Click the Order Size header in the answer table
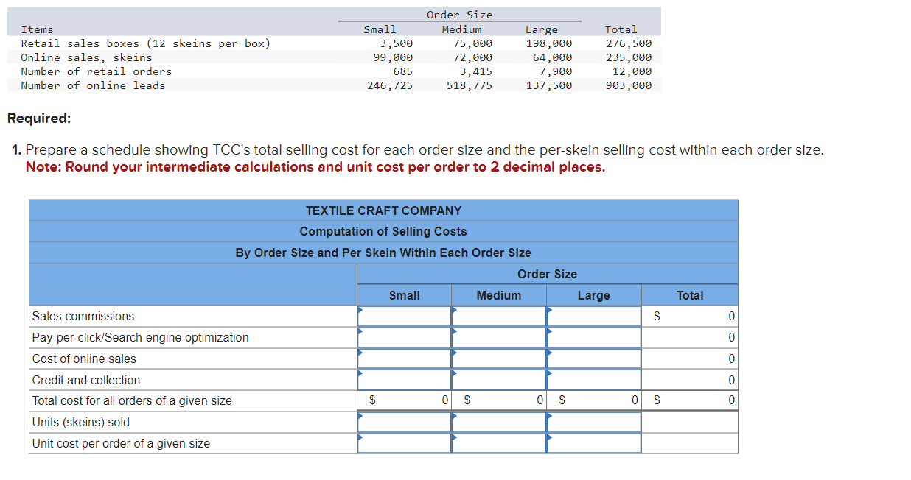Screen dimensions: 911x480 pyautogui.click(x=547, y=273)
